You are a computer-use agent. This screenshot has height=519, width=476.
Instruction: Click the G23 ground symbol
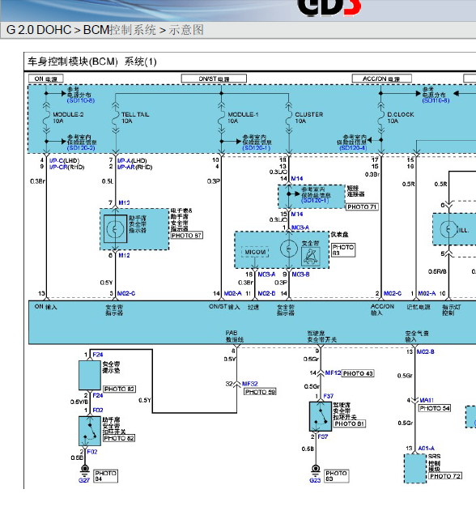[x=316, y=471]
